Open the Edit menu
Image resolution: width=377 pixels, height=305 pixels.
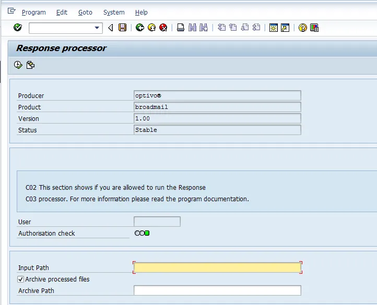[62, 12]
